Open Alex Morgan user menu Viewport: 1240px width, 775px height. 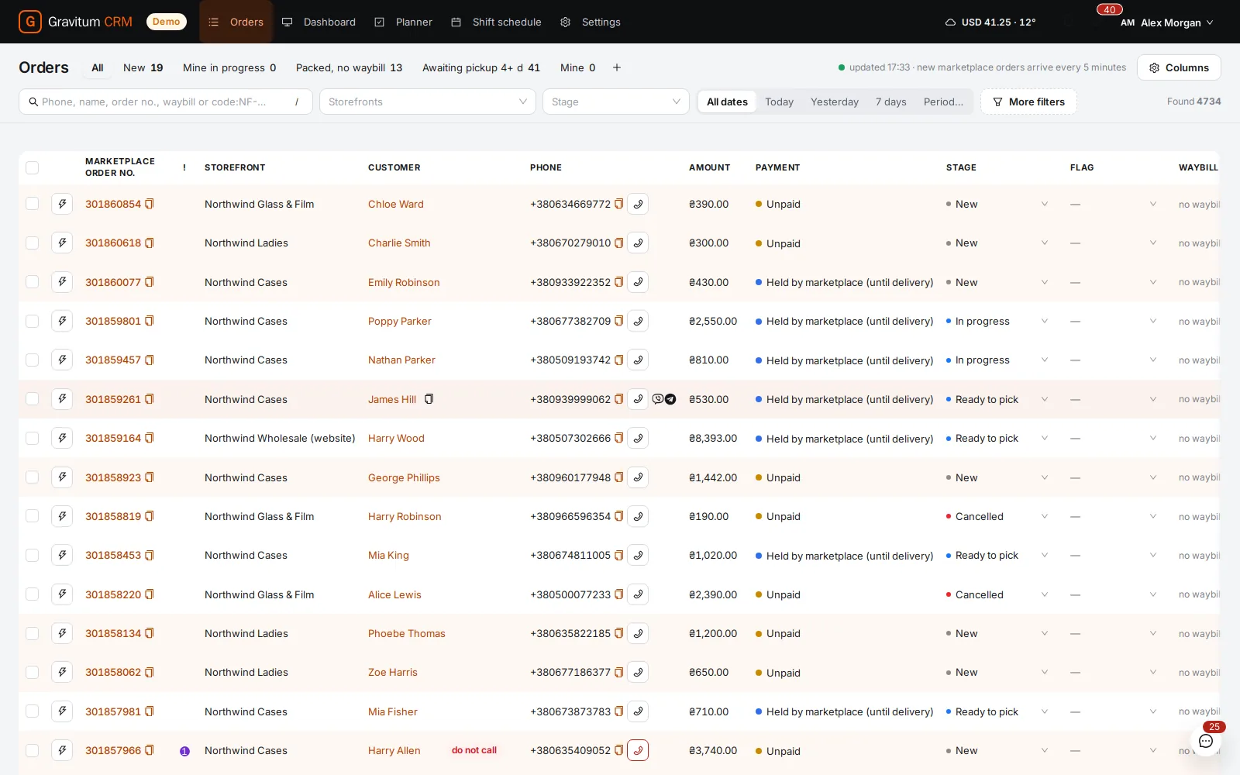(x=1168, y=22)
